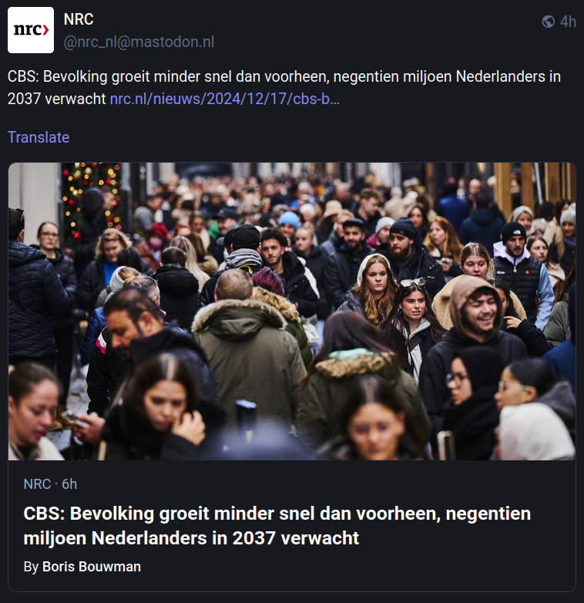Open the crowd photo preview image
The width and height of the screenshot is (584, 603).
tap(292, 311)
